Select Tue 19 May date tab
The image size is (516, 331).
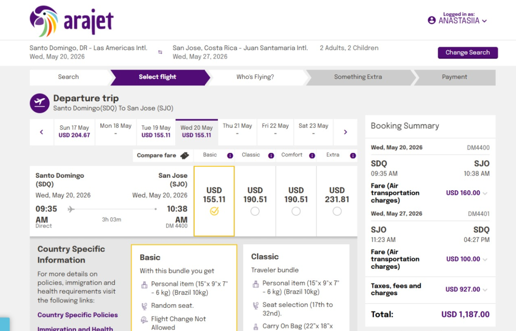point(156,131)
